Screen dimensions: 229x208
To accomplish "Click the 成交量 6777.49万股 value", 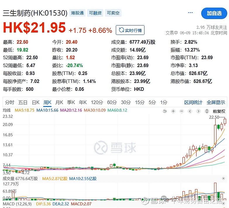I will click(x=142, y=42).
